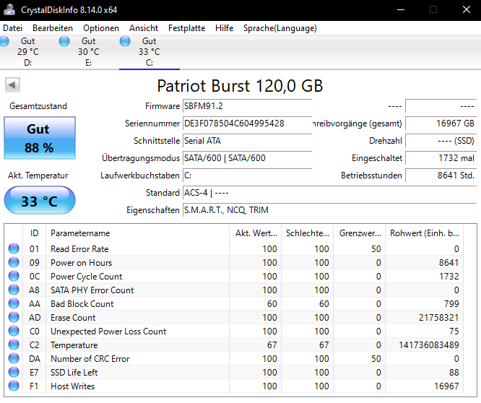Click the Rohwert (Einh. b... column header
Image resolution: width=481 pixels, height=403 pixels.
click(x=424, y=233)
